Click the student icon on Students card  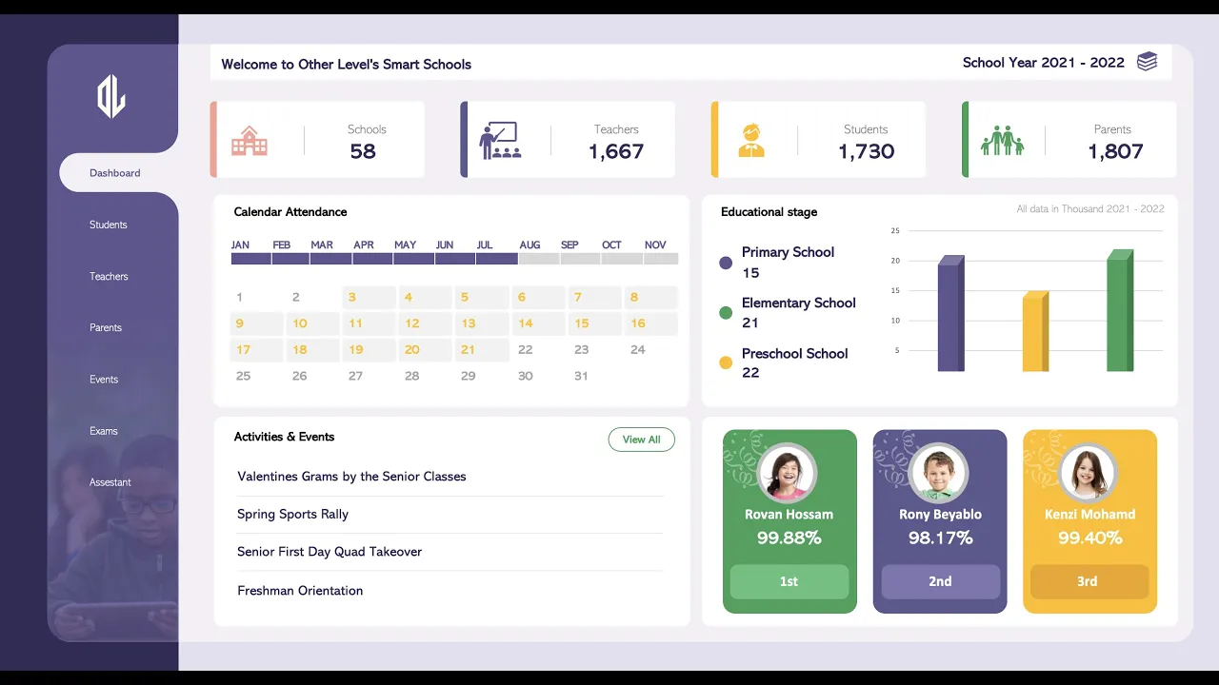[x=751, y=140]
